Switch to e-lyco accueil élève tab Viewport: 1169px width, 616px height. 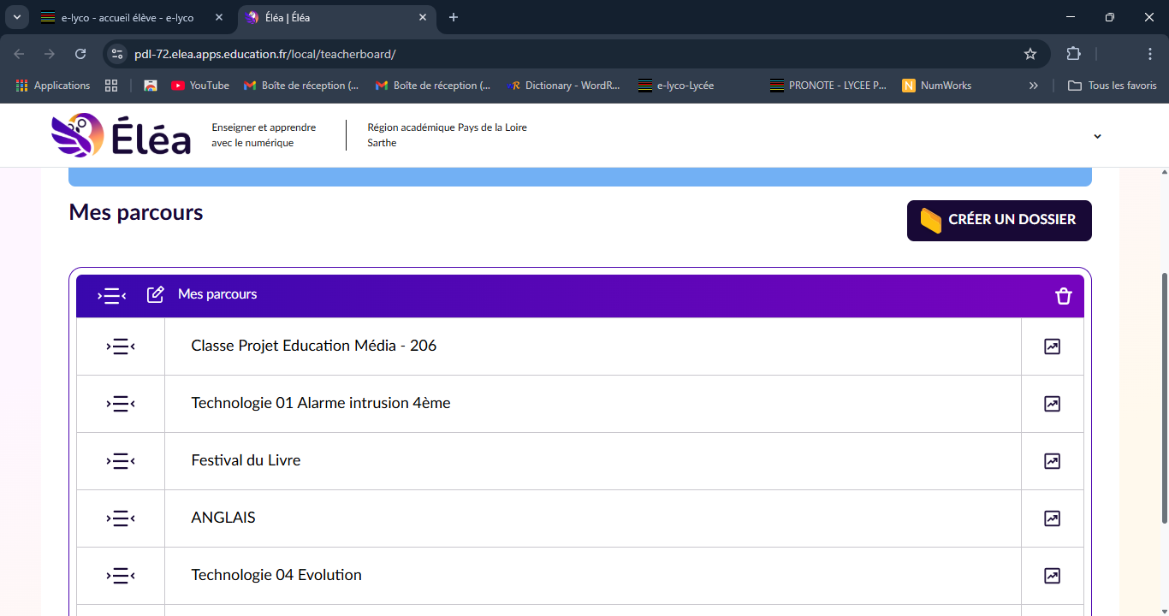pos(127,17)
